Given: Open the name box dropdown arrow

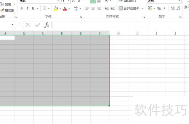Looking at the screenshot, I should point(13,25).
